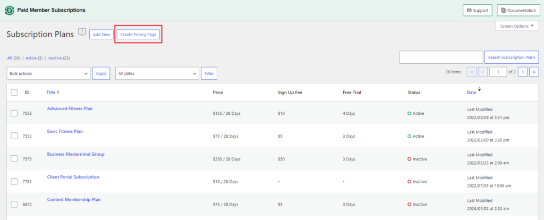
Task: Click the $50 sign up fee
Action: tap(282, 159)
